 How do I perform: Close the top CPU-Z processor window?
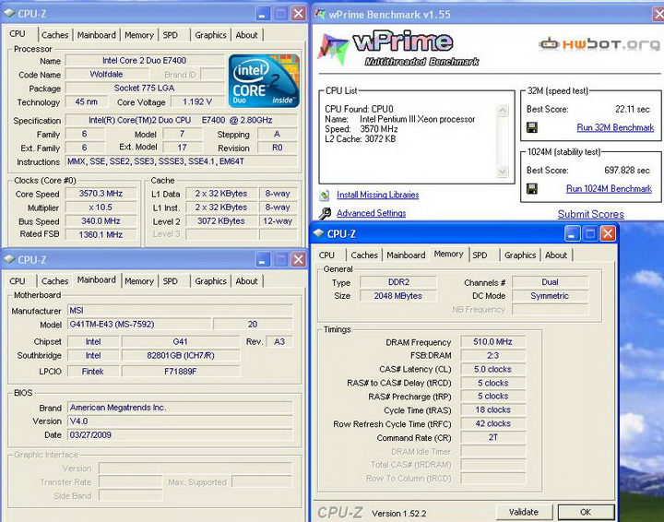[299, 14]
